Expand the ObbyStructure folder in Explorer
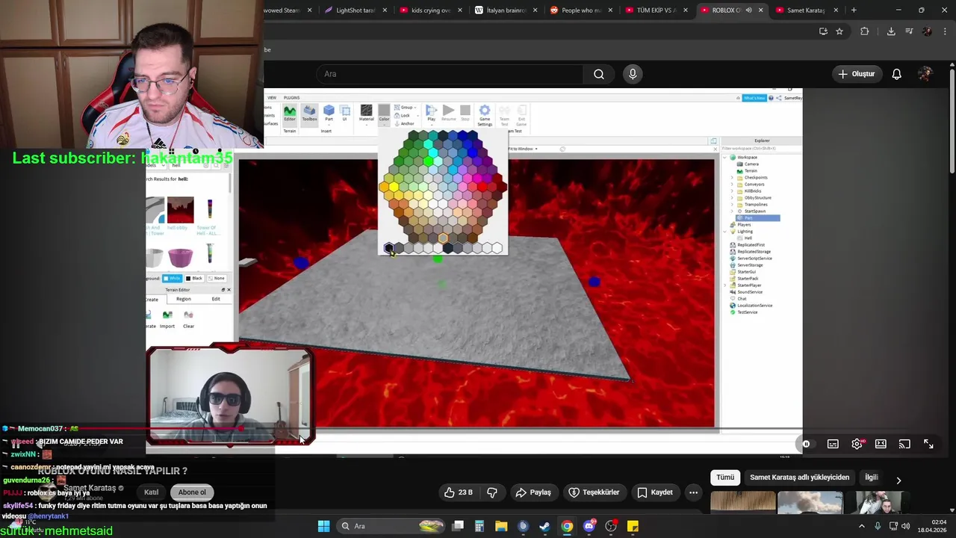This screenshot has width=956, height=538. point(732,198)
